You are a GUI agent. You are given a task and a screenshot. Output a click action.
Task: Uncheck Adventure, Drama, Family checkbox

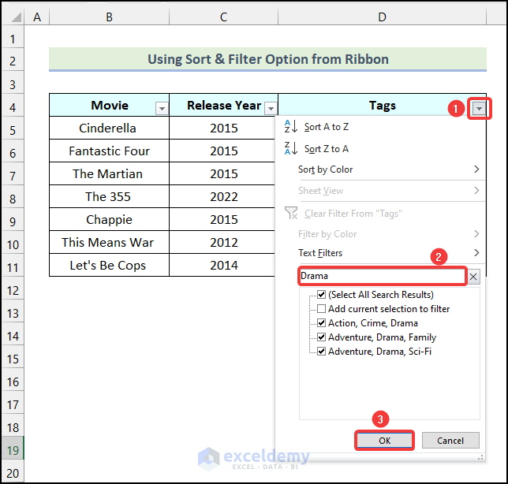(321, 337)
